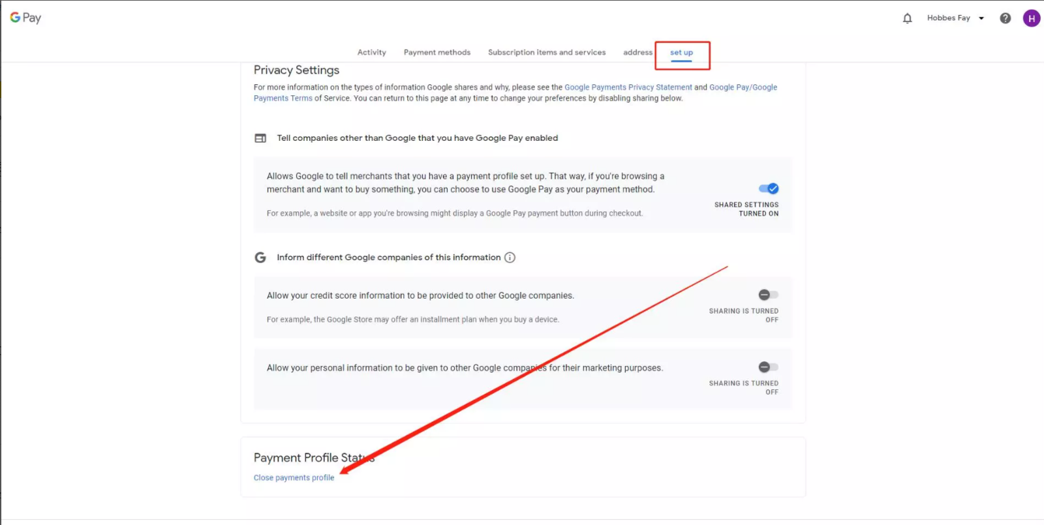Turn off the Google Pay shared settings toggle

769,188
